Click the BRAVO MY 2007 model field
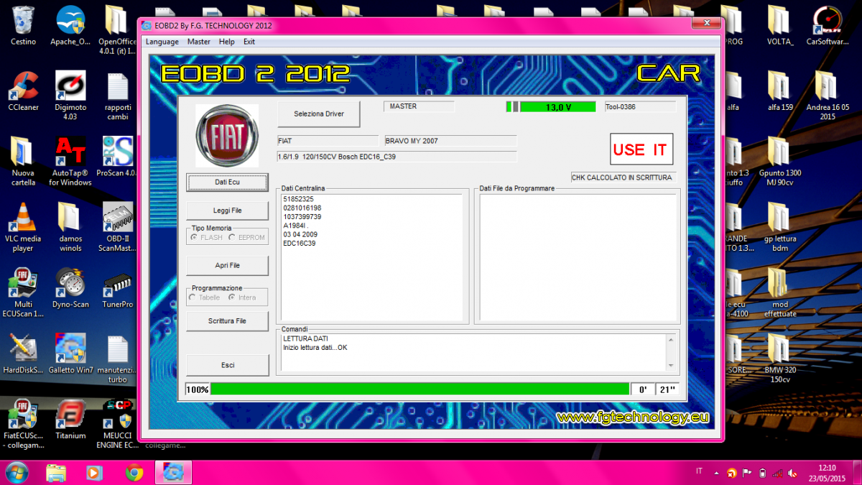Screen dimensions: 862x485 pyautogui.click(x=450, y=141)
